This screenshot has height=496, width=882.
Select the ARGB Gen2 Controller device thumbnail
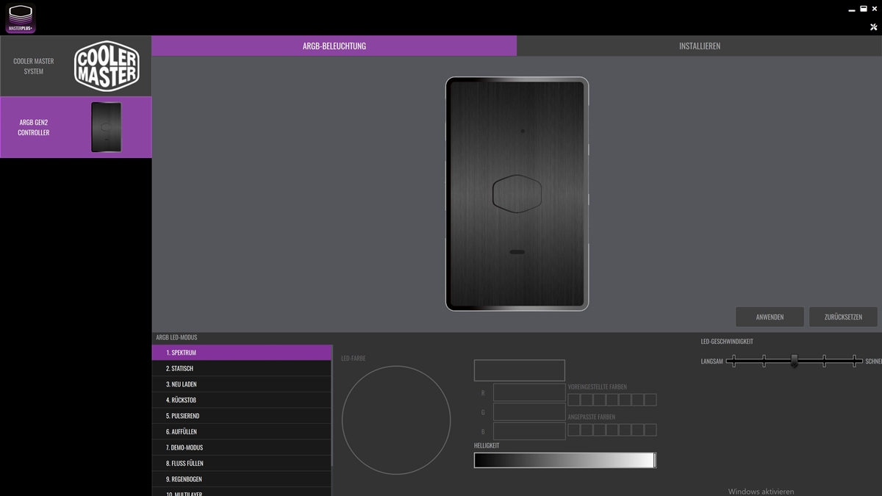pos(107,127)
